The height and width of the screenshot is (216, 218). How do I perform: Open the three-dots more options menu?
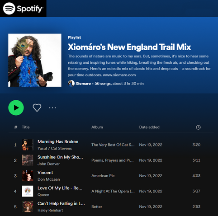pyautogui.click(x=52, y=108)
